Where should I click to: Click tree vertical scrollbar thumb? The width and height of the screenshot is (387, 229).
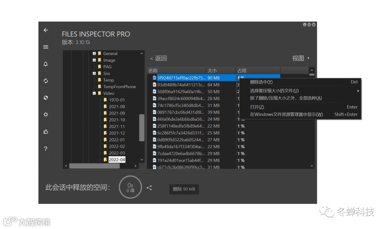[142, 128]
